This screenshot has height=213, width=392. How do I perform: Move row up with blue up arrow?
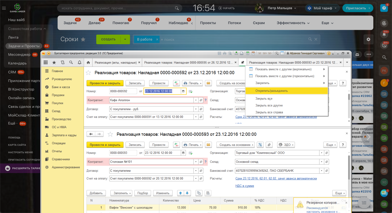(x=181, y=193)
